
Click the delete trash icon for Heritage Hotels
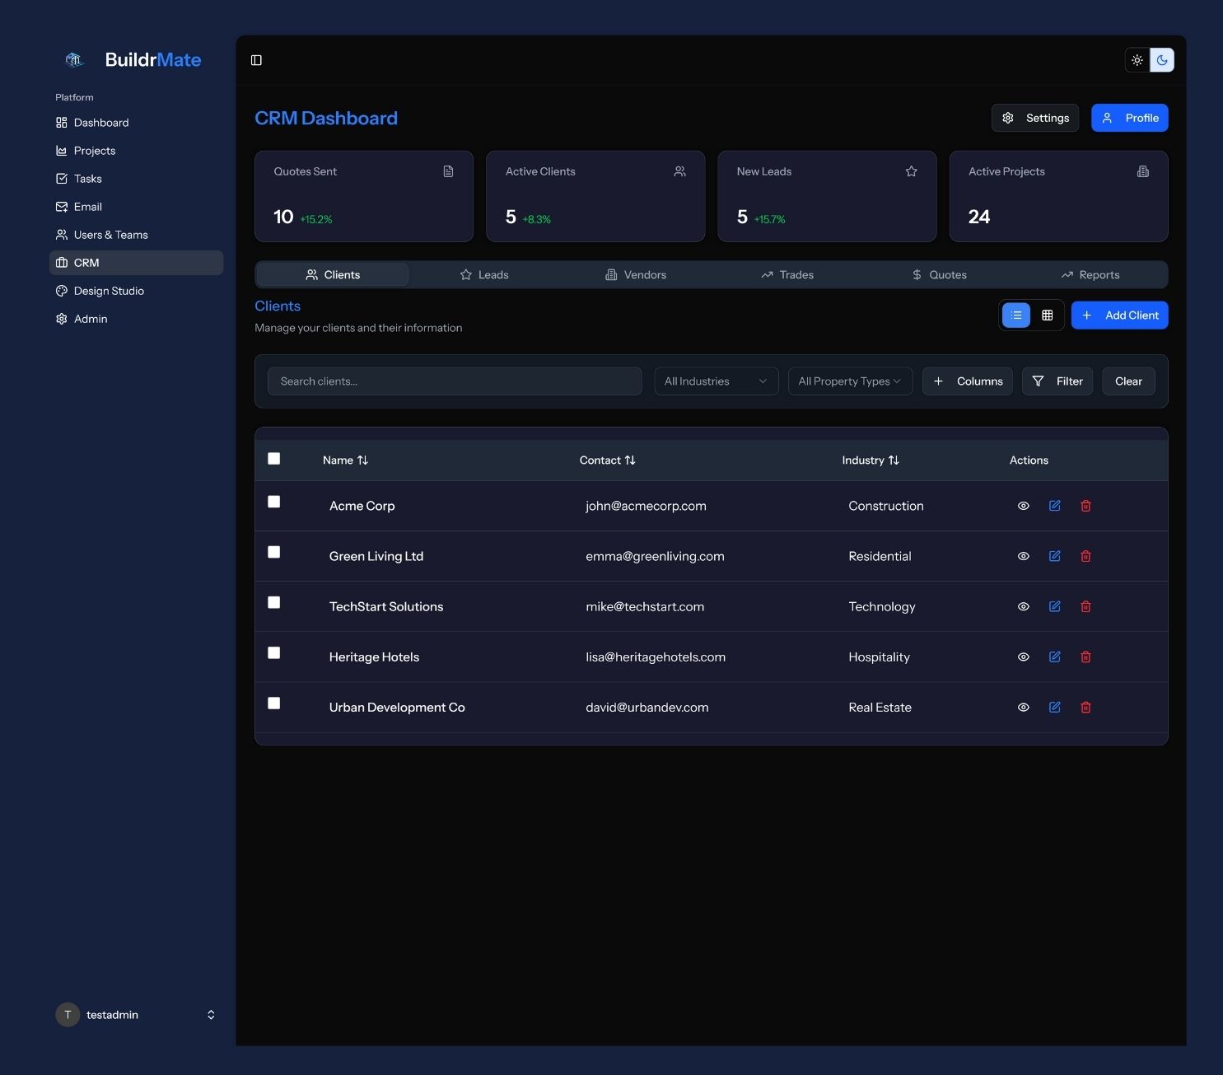click(1085, 657)
